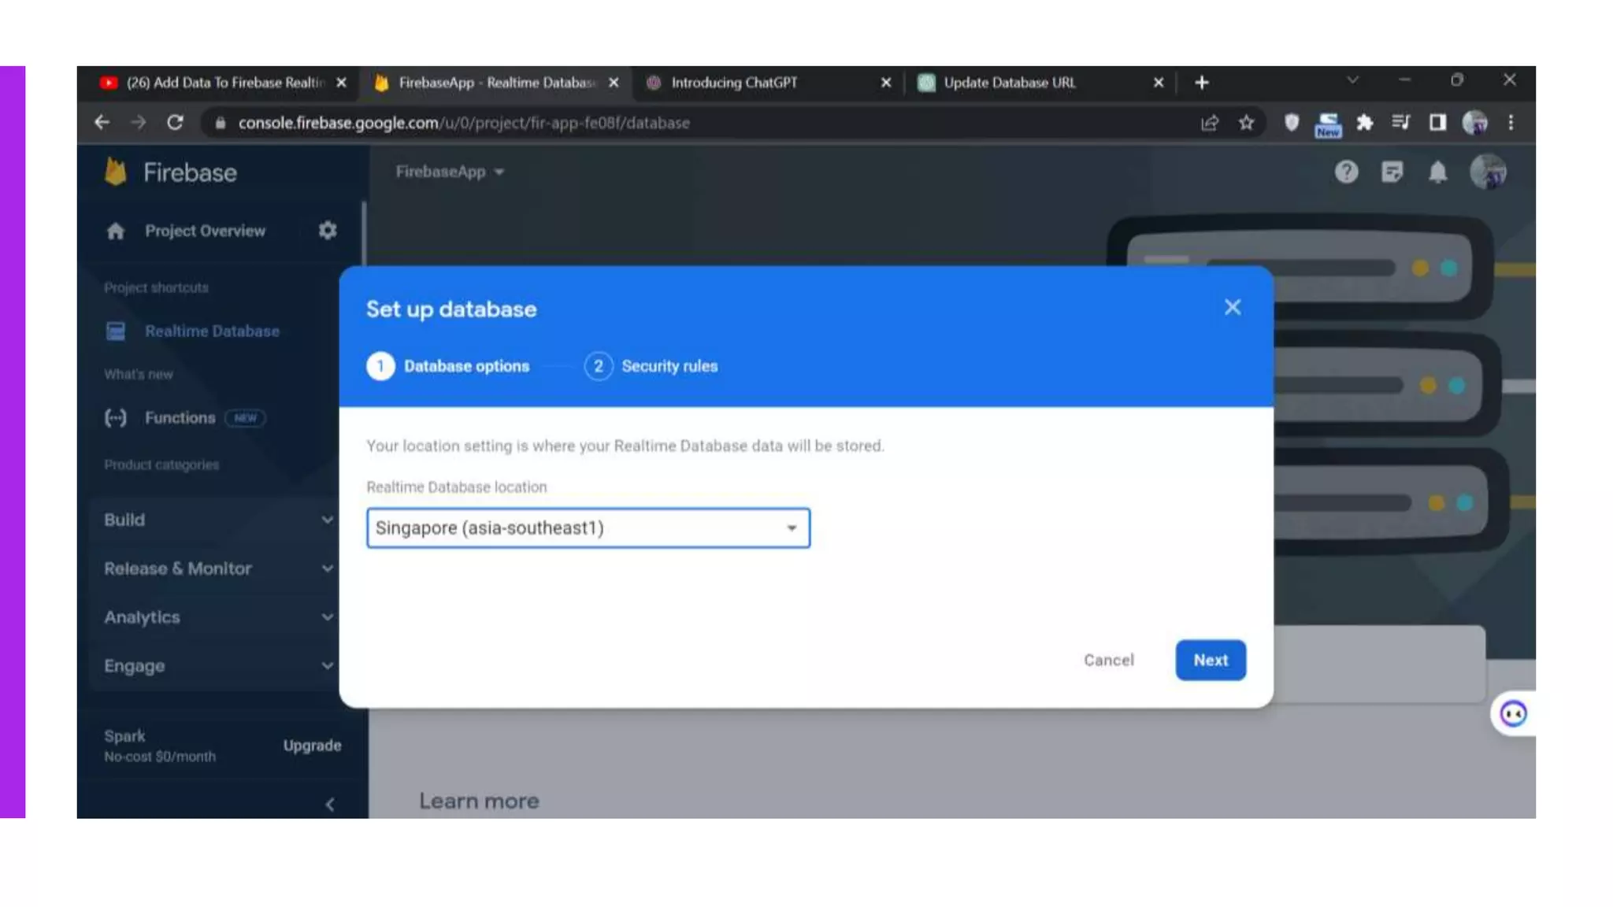Close the Set up database dialog
1613x907 pixels.
(x=1233, y=307)
